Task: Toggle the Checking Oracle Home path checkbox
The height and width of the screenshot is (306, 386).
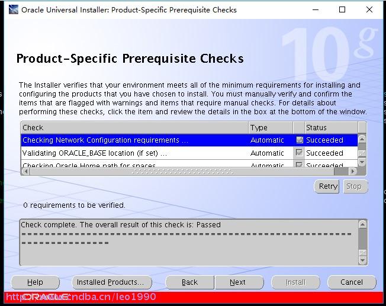Action: 300,164
